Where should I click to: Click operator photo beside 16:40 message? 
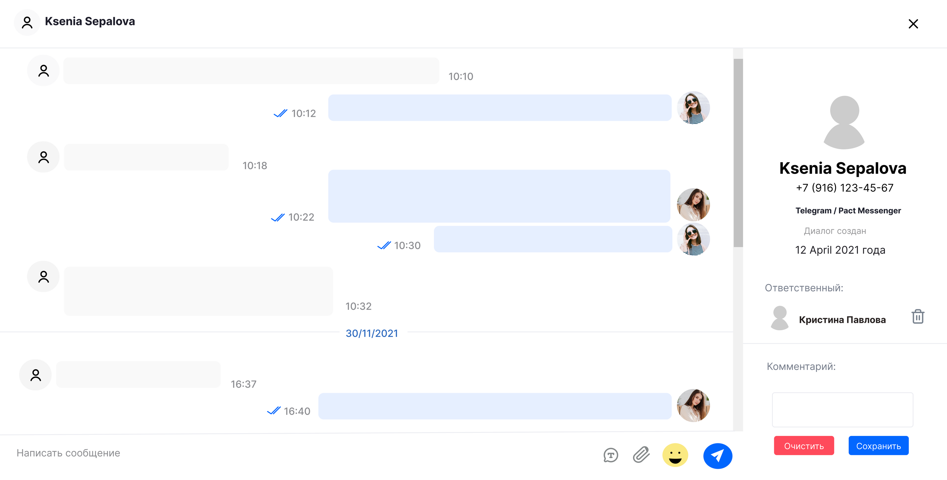click(x=693, y=405)
